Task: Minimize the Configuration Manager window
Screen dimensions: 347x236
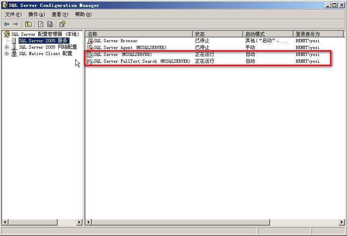Action: [x=328, y=5]
